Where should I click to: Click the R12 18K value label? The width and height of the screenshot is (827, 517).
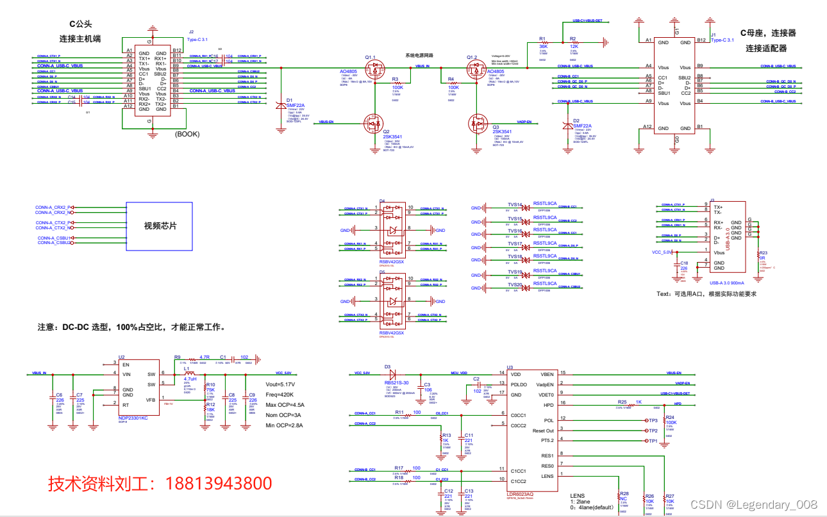[x=210, y=409]
